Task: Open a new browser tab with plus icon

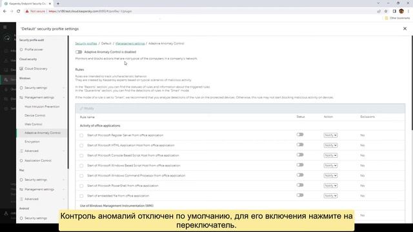Action: pyautogui.click(x=58, y=4)
